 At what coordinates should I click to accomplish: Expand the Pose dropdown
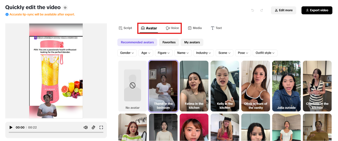tap(243, 53)
